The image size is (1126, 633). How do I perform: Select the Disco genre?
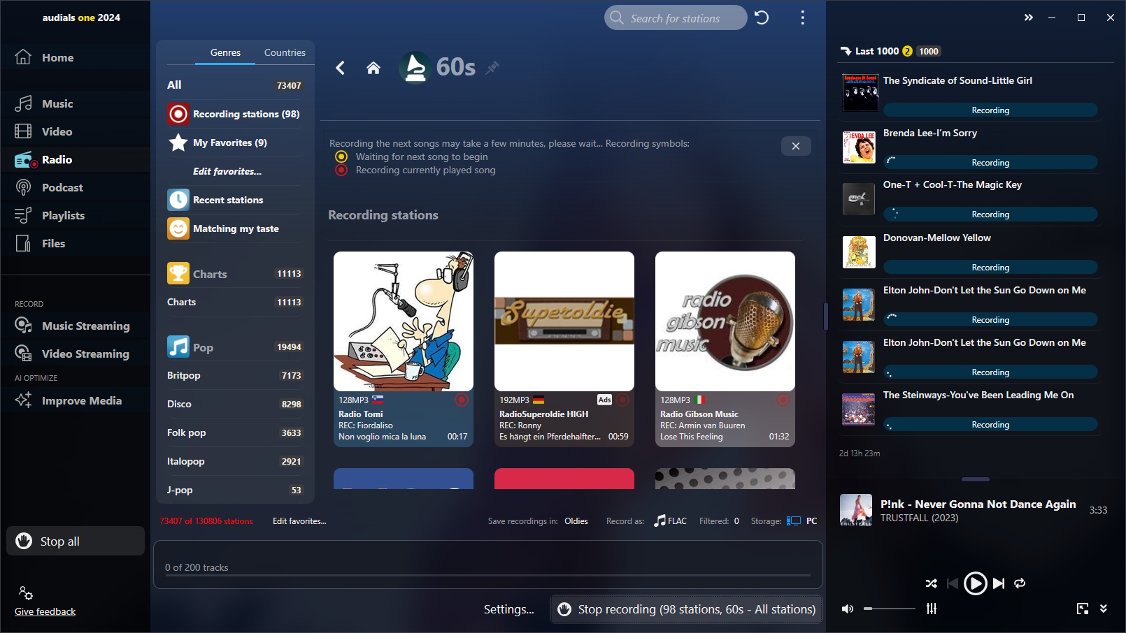pyautogui.click(x=234, y=404)
